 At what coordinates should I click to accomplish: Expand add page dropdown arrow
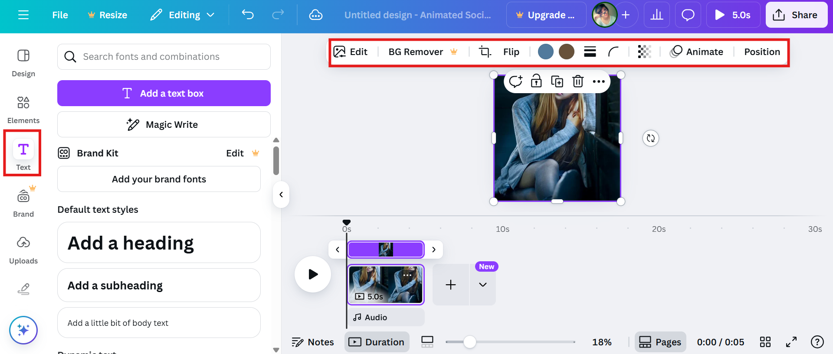483,285
